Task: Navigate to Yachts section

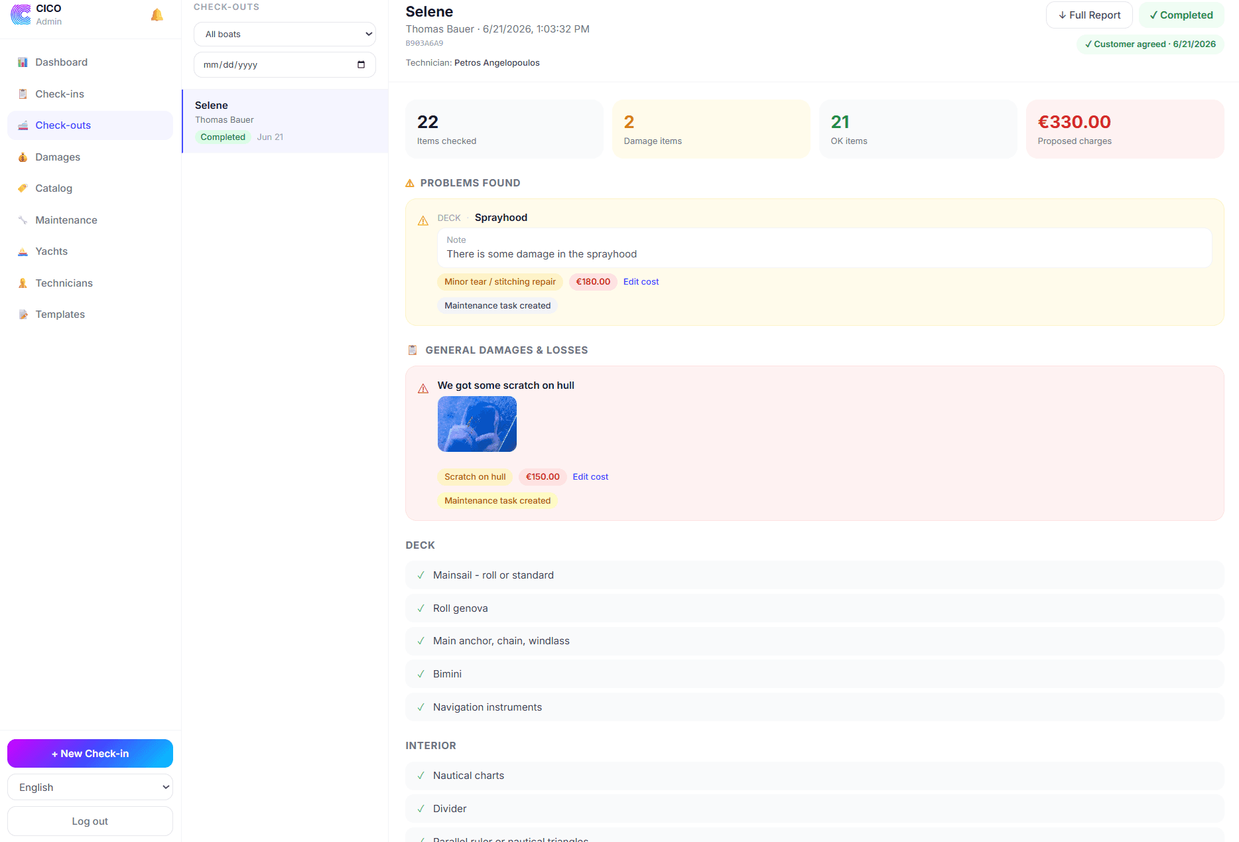Action: click(x=90, y=251)
